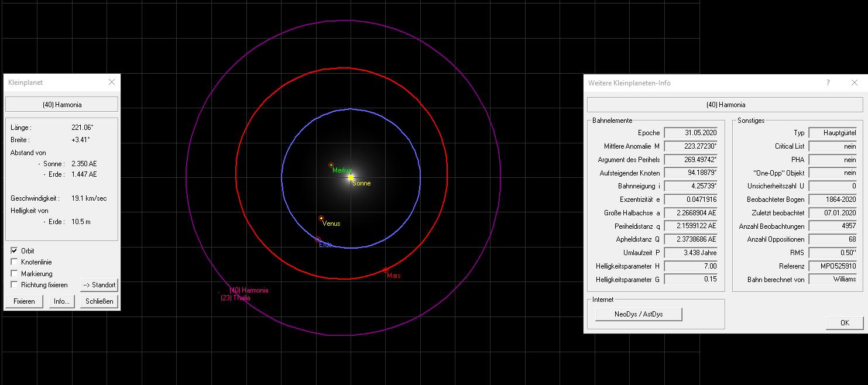Click the (40) Harmonia label in the map
This screenshot has height=385, width=868.
(x=249, y=290)
